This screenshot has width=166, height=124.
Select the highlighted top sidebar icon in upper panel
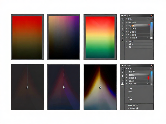point(122,19)
